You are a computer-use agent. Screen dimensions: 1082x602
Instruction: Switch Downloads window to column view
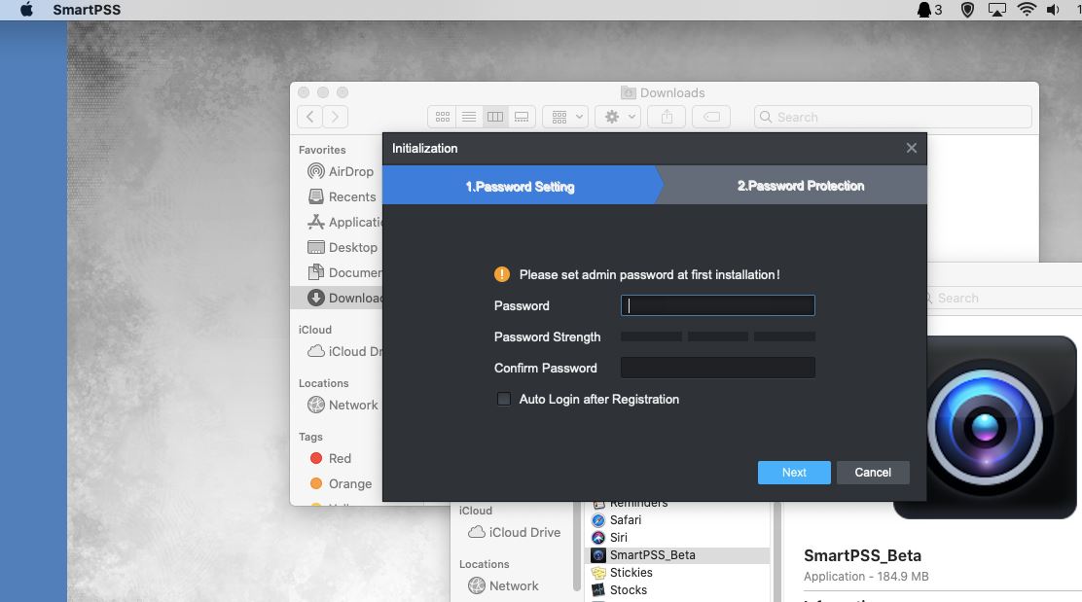[x=494, y=117]
